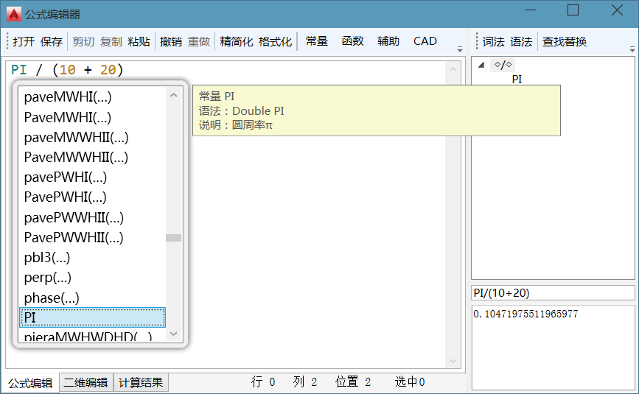Click the disabled 重做 toolbar button

(x=199, y=41)
